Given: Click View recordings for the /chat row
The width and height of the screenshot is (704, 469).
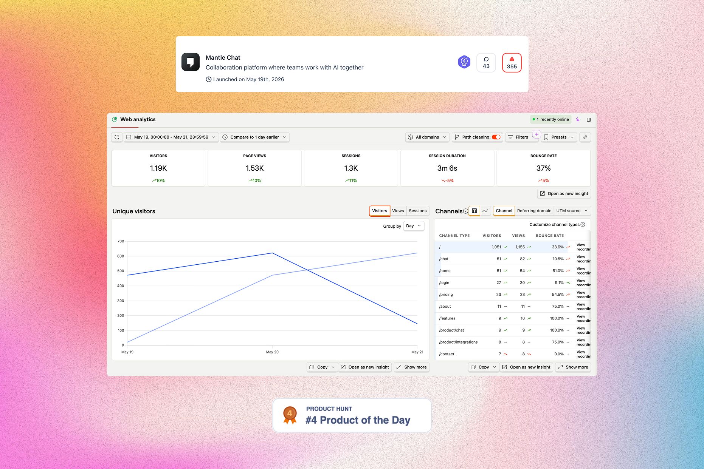Looking at the screenshot, I should coord(583,259).
